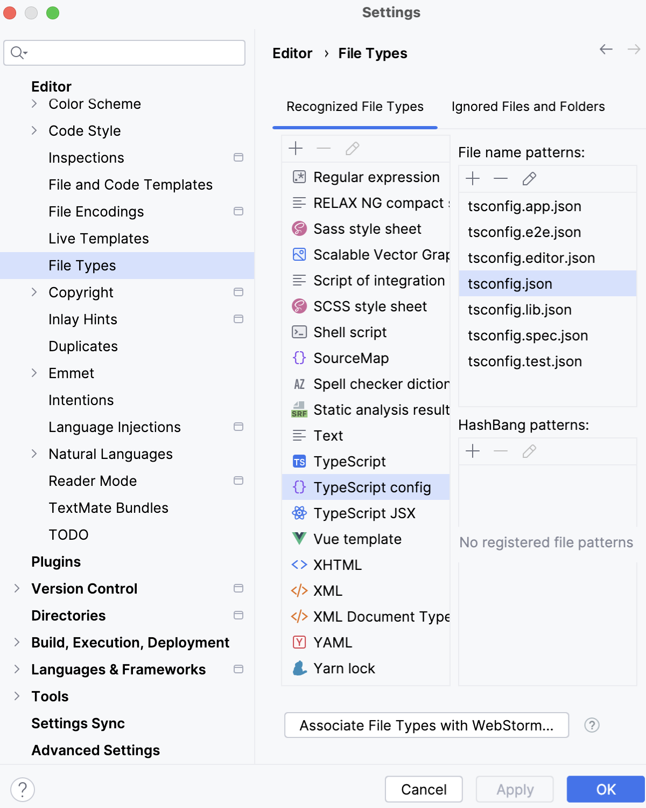Add a new recognized file type
This screenshot has width=646, height=808.
tap(295, 149)
